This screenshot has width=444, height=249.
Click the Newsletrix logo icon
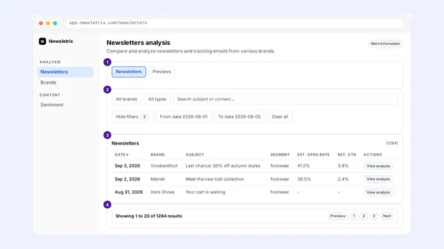tap(42, 41)
